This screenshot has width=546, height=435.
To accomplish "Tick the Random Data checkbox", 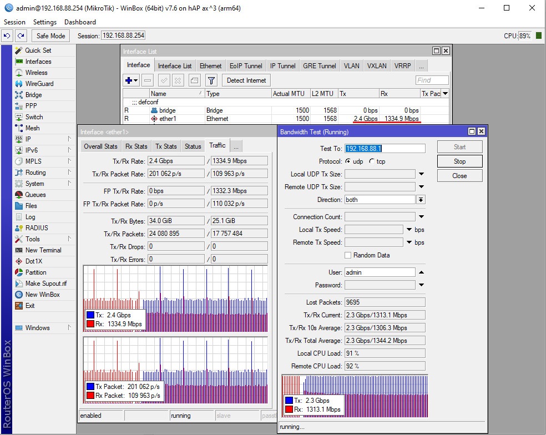I will (348, 255).
